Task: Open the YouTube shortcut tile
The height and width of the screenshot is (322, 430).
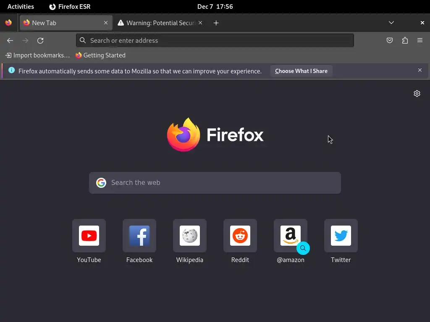Action: 89,236
